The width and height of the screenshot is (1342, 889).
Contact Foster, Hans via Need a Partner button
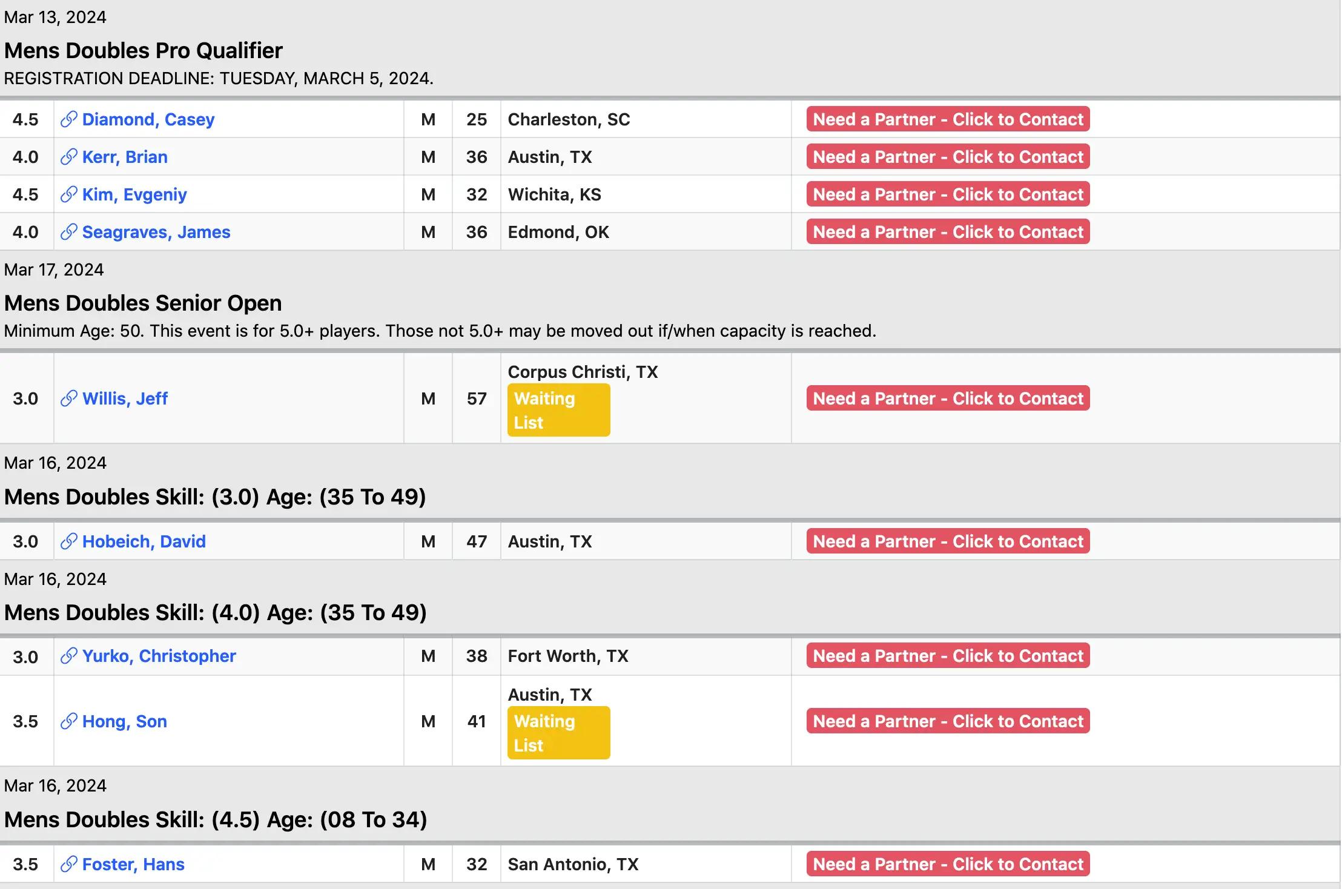coord(948,864)
